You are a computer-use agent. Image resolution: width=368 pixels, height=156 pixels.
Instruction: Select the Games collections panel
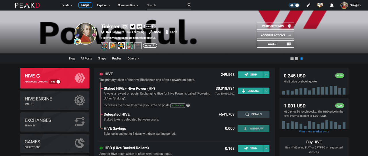55,143
